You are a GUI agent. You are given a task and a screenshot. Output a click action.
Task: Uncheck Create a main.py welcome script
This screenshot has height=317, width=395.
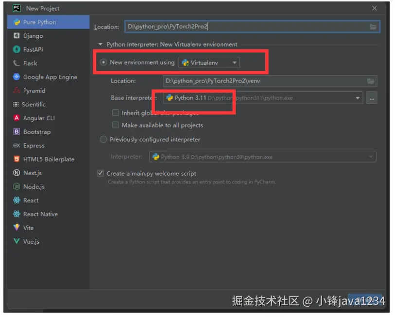click(101, 173)
